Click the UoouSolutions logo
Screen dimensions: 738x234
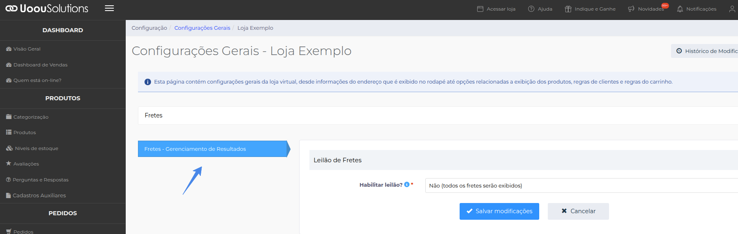pos(47,9)
